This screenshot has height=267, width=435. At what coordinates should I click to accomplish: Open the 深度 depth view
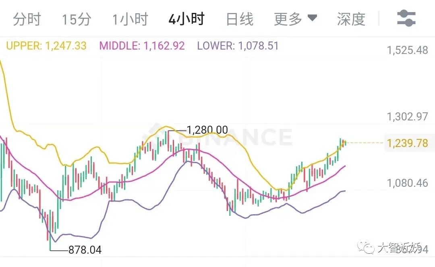click(351, 19)
